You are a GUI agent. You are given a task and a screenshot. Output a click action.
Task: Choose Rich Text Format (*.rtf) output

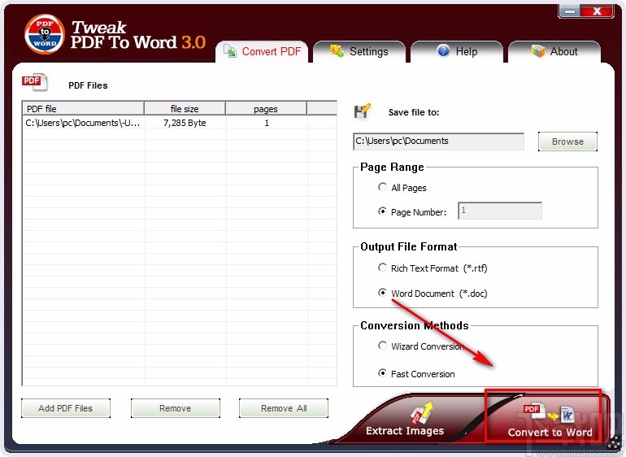(382, 268)
